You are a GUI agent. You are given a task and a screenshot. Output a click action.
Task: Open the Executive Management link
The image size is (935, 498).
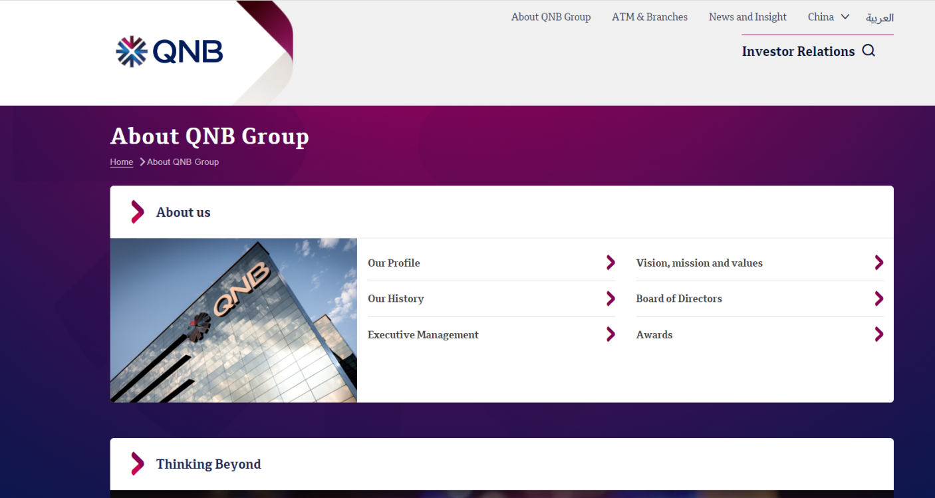click(423, 335)
